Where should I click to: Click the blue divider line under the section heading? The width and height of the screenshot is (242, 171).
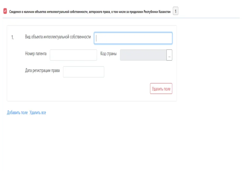pyautogui.click(x=121, y=18)
